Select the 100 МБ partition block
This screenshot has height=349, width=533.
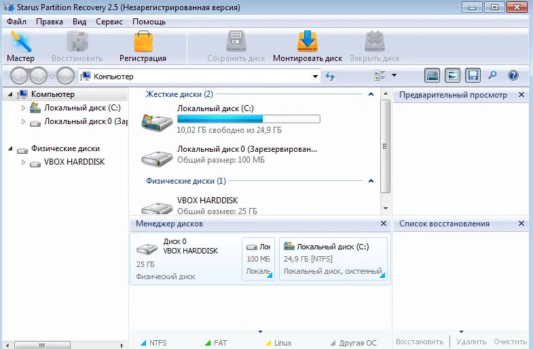point(258,259)
